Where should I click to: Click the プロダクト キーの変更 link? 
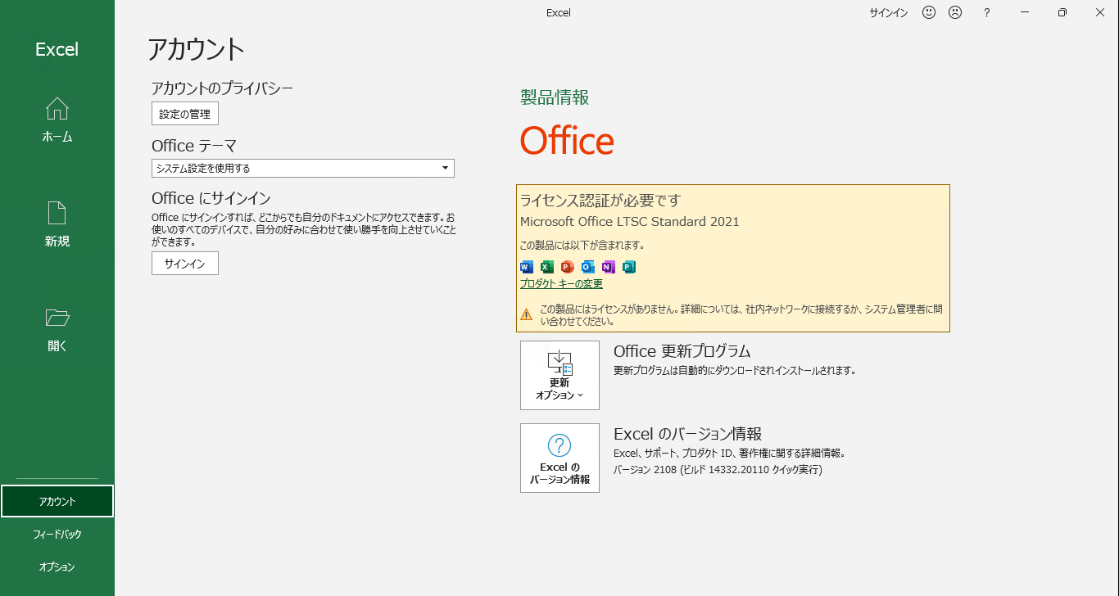(x=561, y=284)
